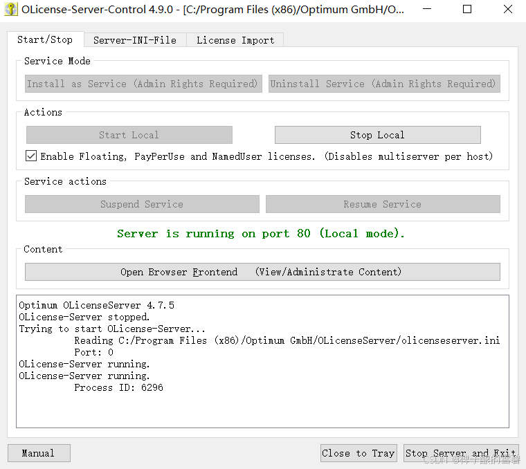Switch to the Start/Stop tab
526x469 pixels.
(x=45, y=39)
